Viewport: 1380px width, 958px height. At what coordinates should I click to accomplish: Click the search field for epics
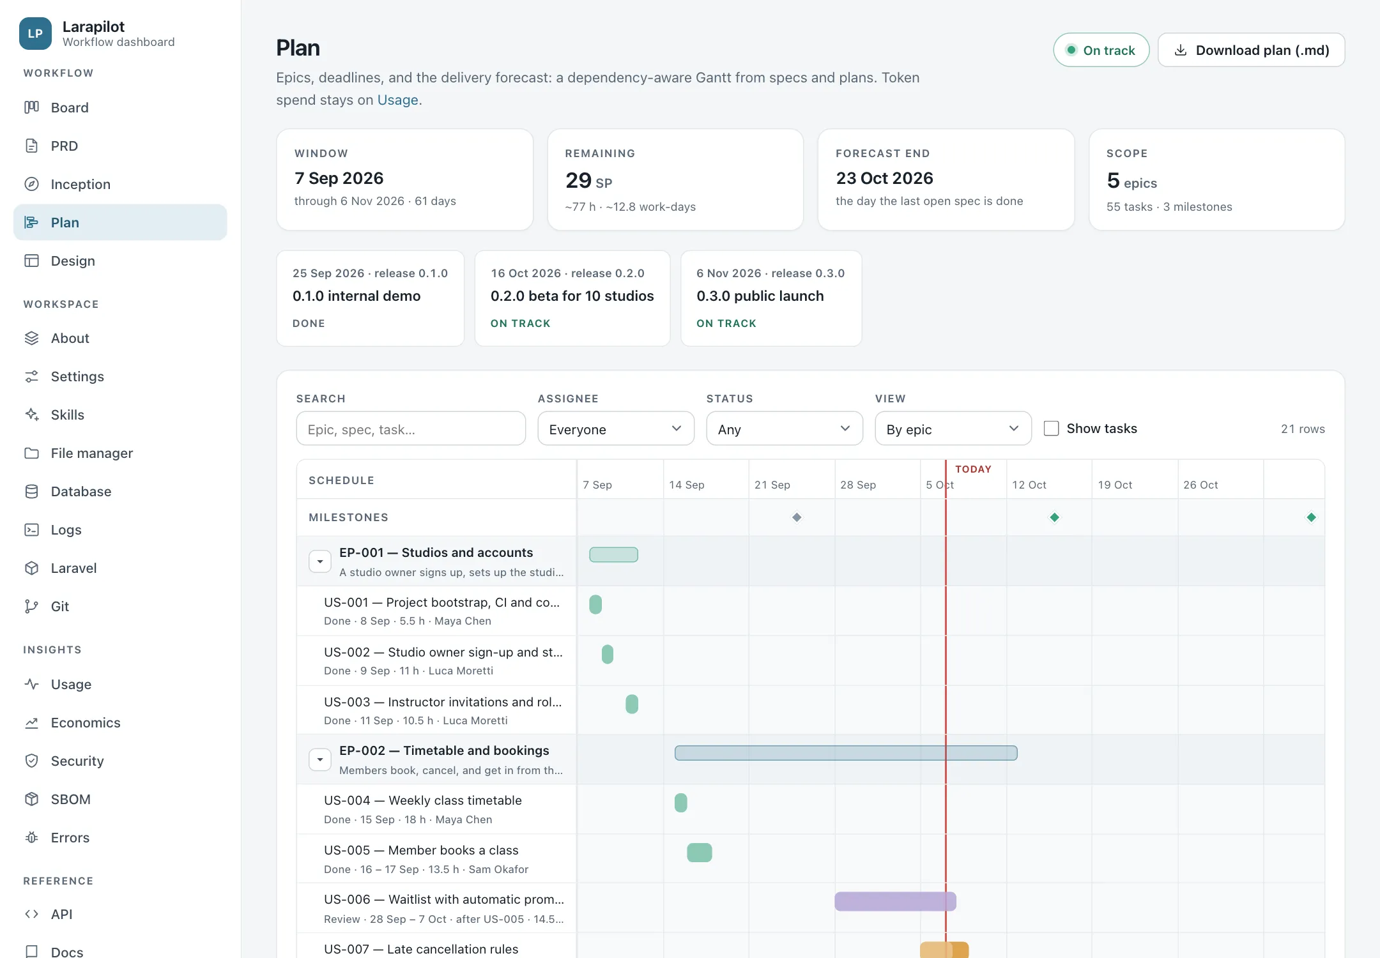[x=411, y=429]
